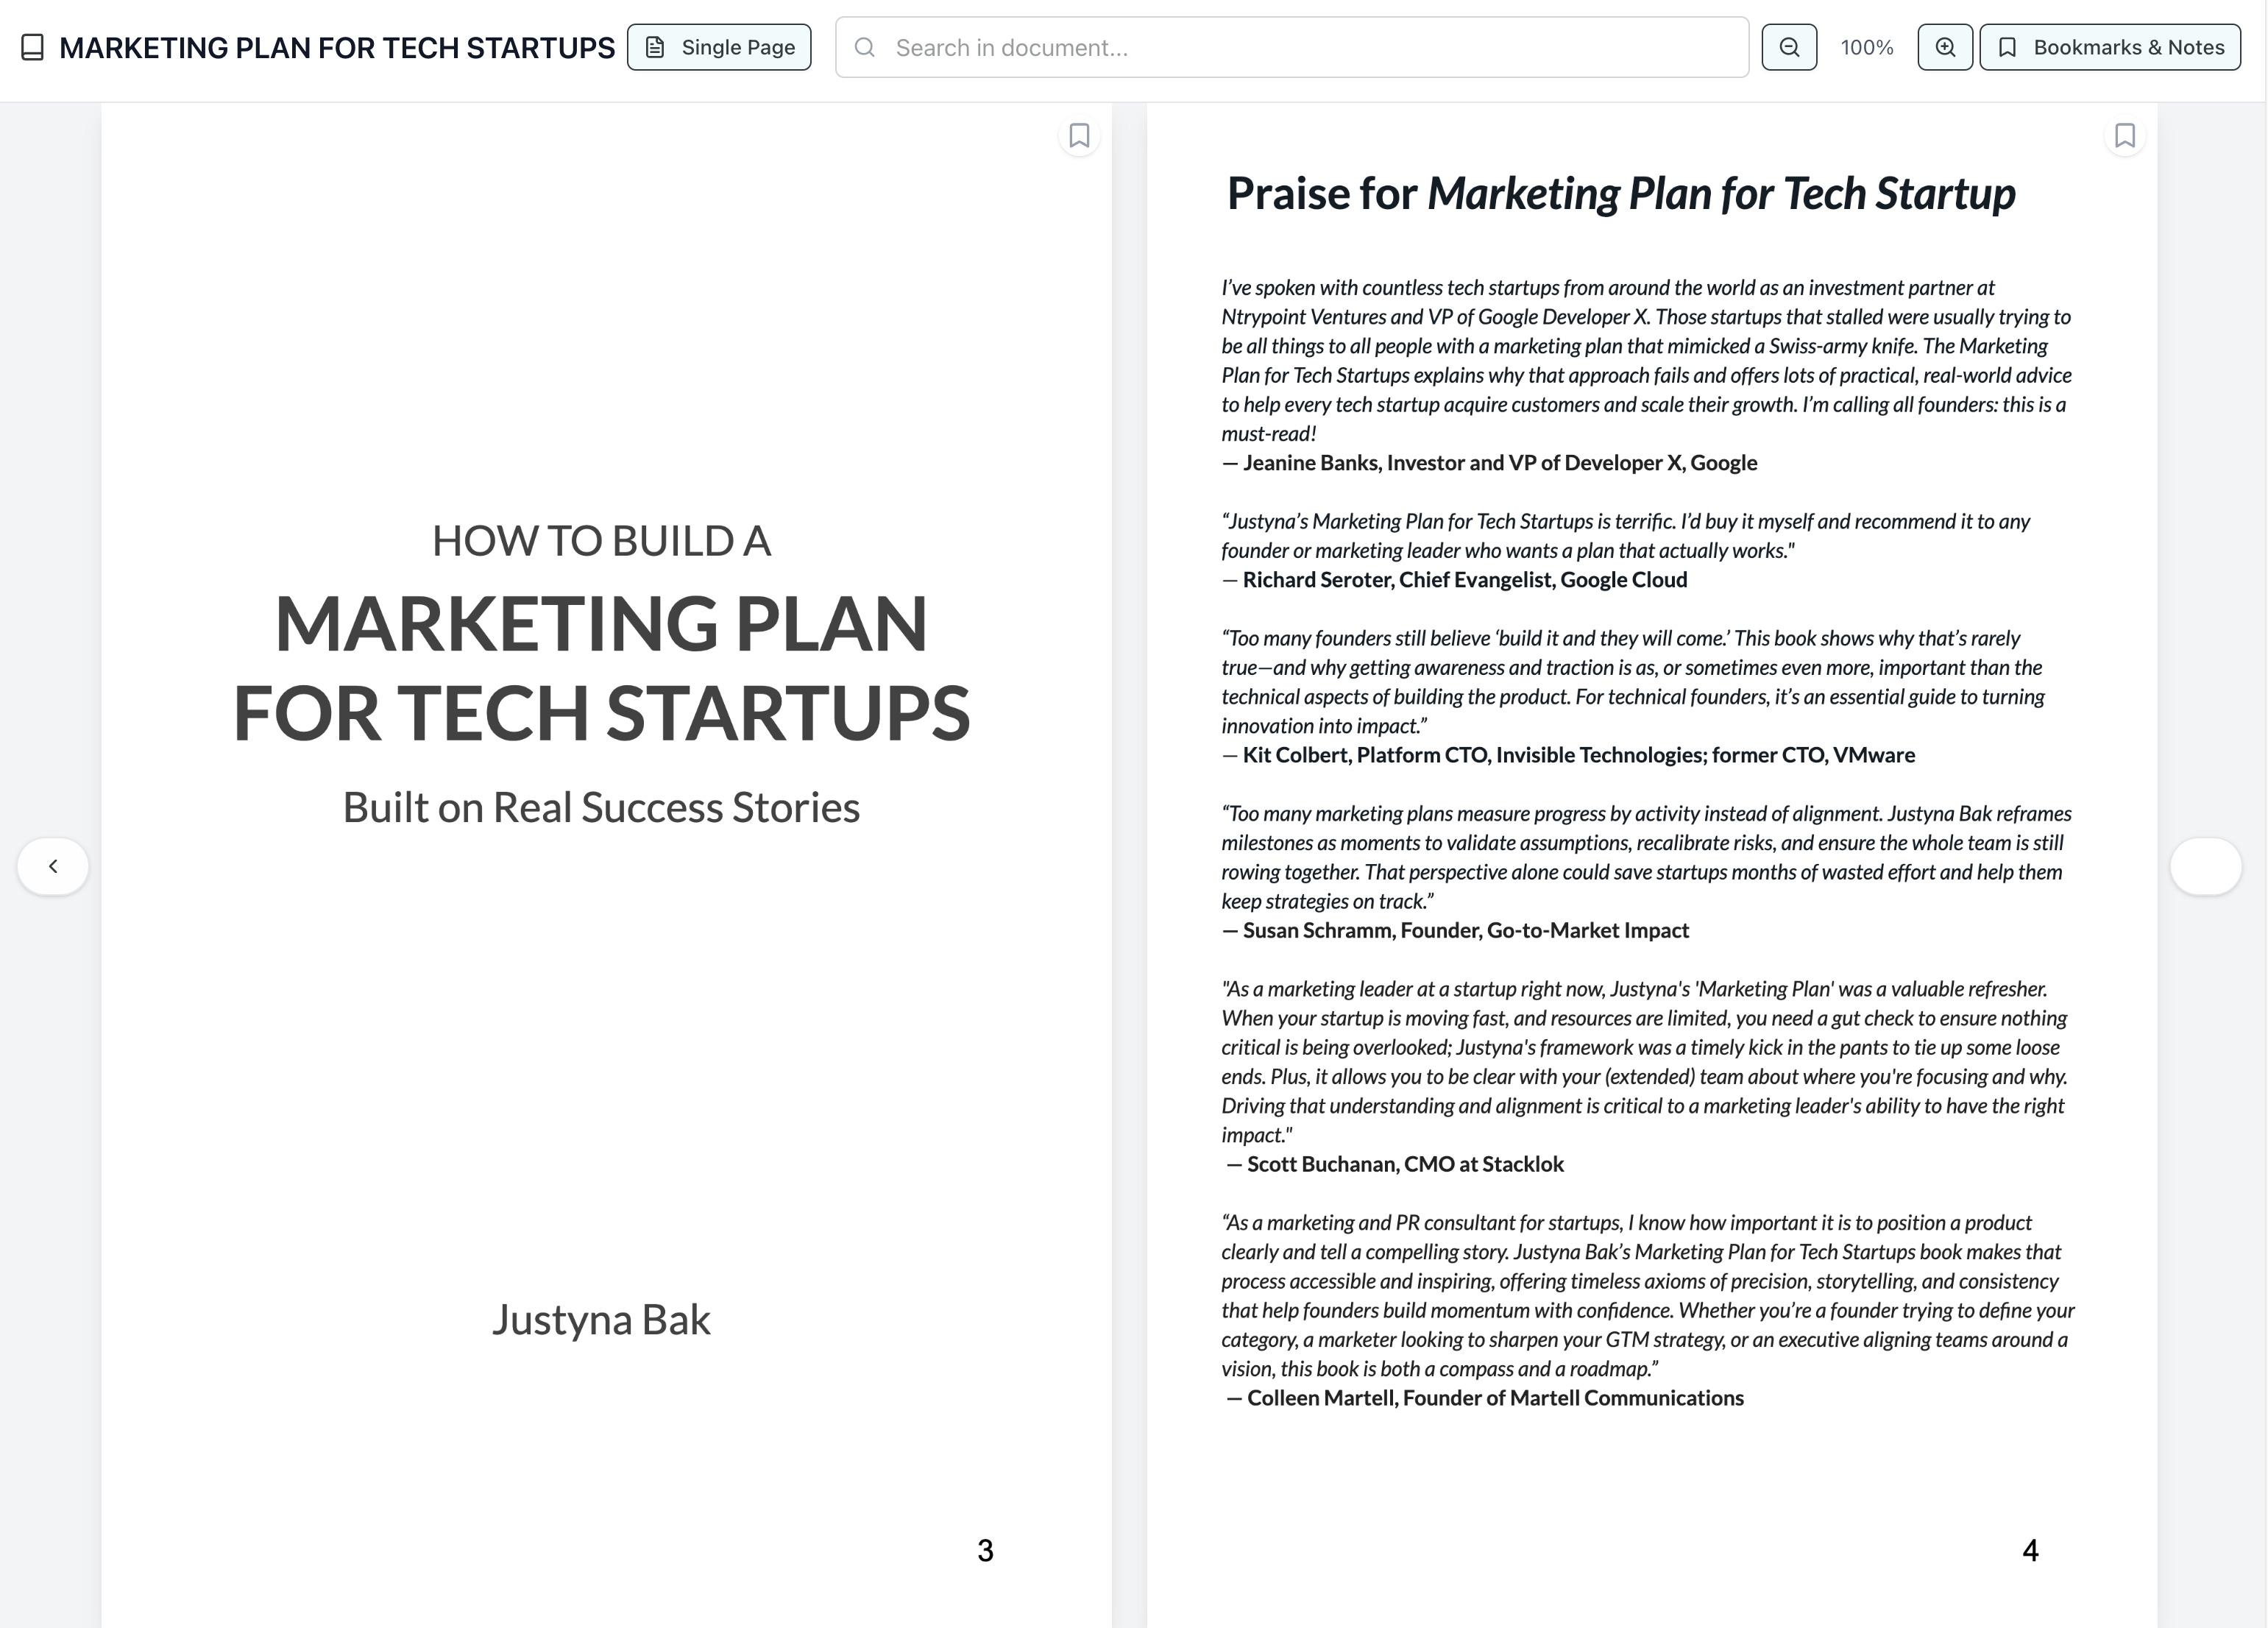The height and width of the screenshot is (1628, 2268).
Task: Bookmark page 3 with its corner icon
Action: click(1079, 136)
